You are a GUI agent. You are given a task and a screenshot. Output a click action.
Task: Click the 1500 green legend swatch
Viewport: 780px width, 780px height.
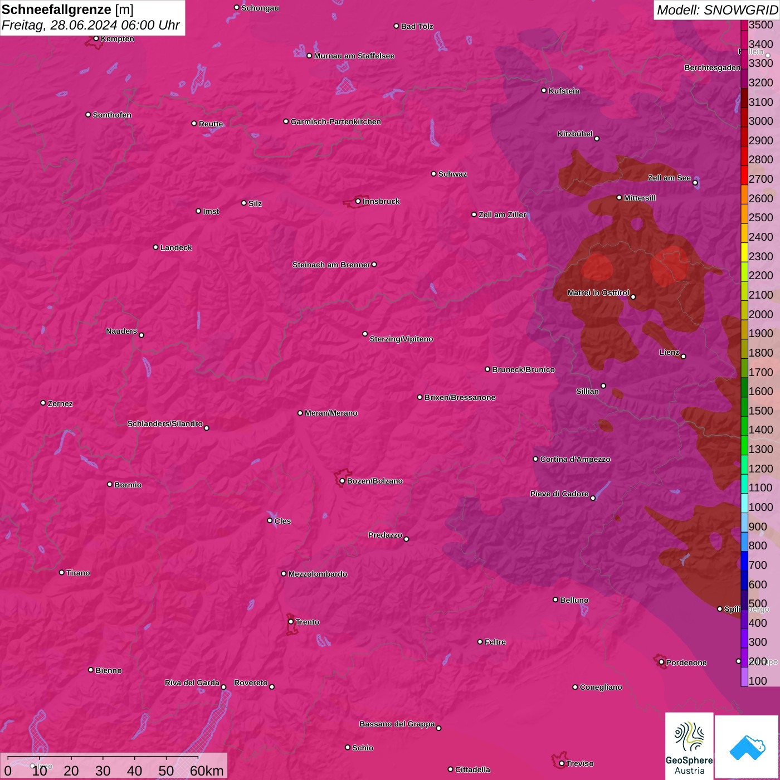tap(744, 407)
